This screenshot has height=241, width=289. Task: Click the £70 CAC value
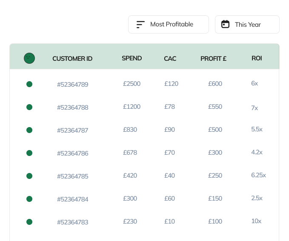(169, 153)
